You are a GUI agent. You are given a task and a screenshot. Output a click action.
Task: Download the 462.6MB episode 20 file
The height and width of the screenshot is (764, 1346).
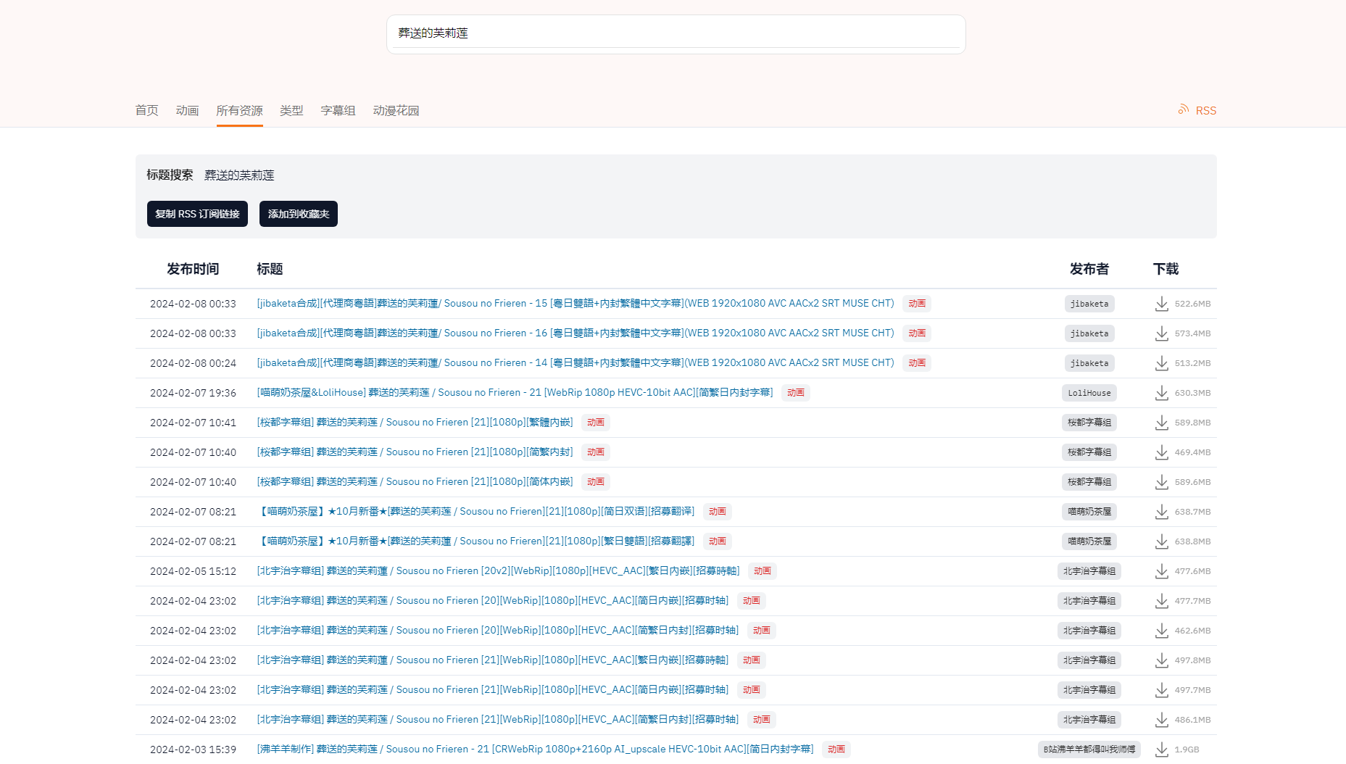(x=1161, y=631)
